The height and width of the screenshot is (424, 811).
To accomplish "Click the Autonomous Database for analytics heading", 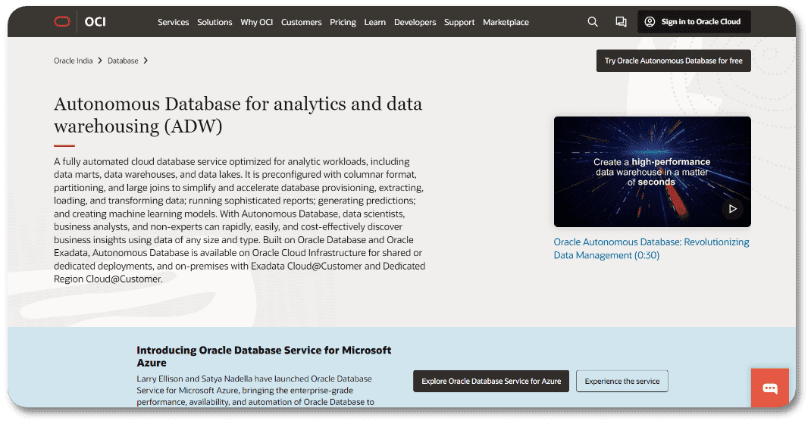I will click(x=238, y=114).
